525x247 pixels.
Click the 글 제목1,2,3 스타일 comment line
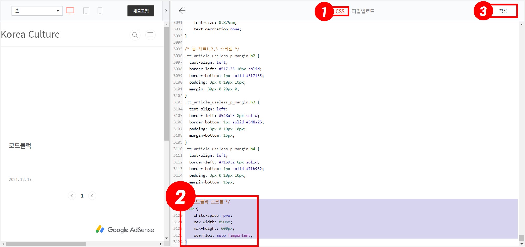pyautogui.click(x=212, y=49)
